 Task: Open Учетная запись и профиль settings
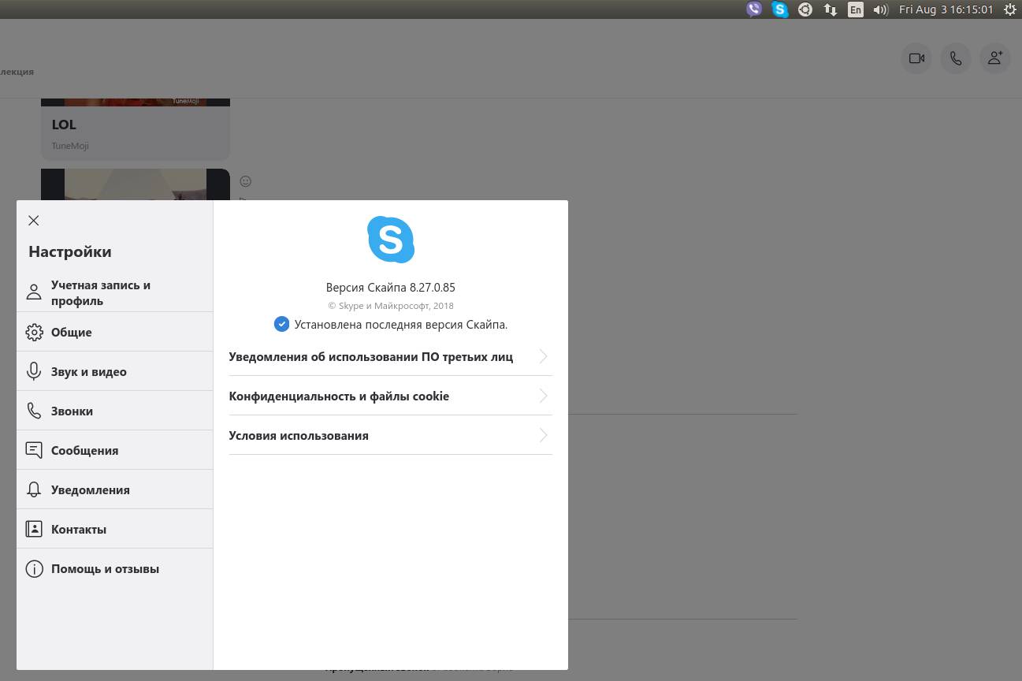pos(115,292)
